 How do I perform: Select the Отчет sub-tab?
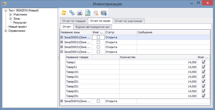pos(67,26)
